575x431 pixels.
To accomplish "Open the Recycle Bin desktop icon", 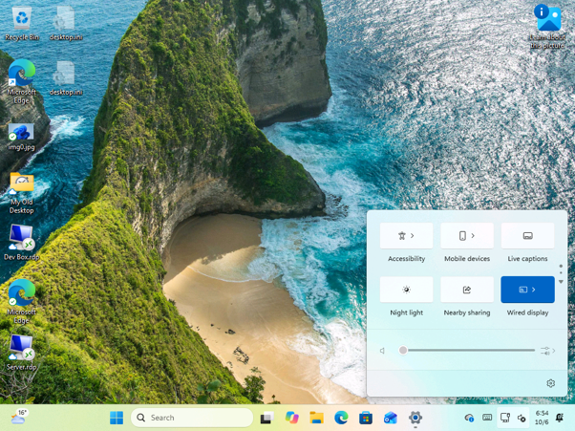I will tap(22, 24).
